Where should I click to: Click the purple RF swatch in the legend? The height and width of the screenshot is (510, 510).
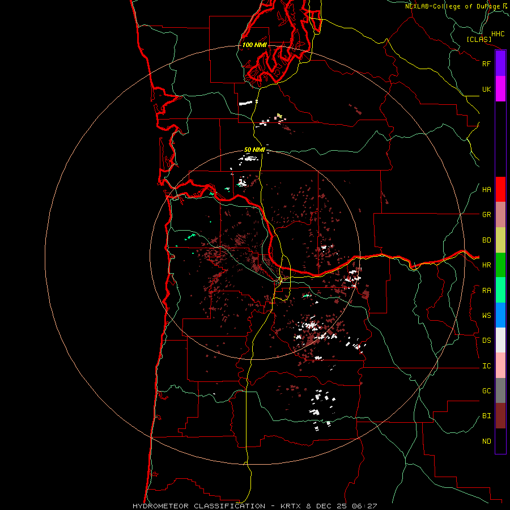click(500, 63)
